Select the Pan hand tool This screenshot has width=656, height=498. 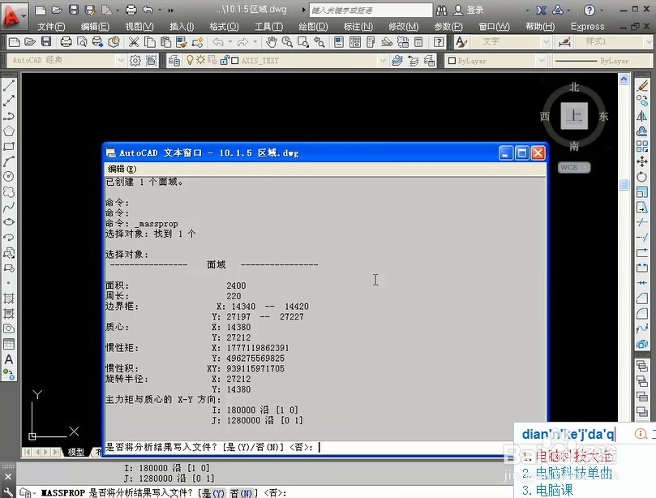click(271, 42)
